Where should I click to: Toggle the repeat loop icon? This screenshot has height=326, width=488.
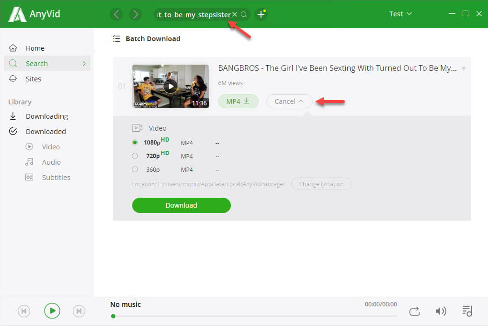[415, 311]
